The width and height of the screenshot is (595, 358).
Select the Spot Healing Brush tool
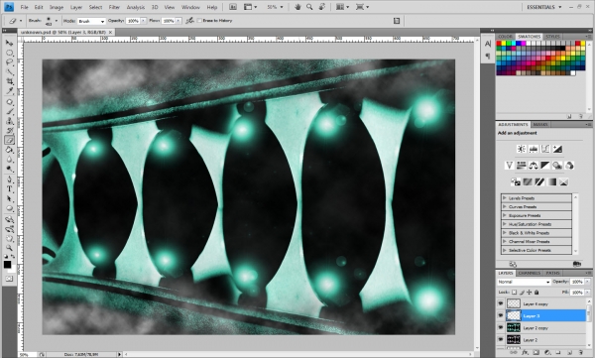(9, 102)
